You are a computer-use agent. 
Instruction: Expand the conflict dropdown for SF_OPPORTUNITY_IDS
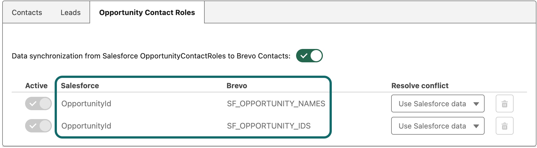pos(437,126)
